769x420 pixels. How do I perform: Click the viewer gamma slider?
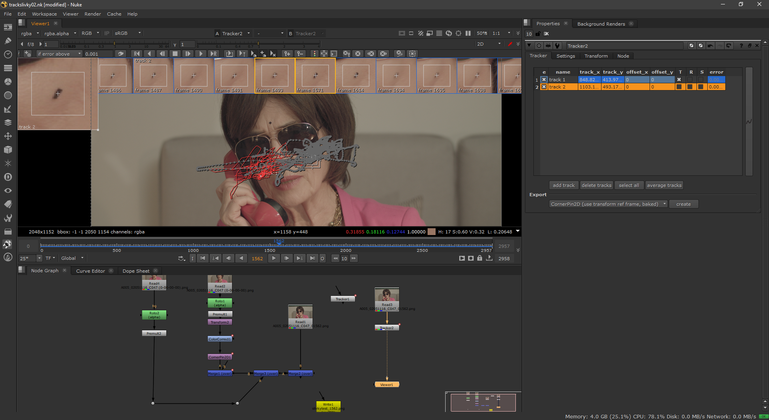pyautogui.click(x=258, y=43)
